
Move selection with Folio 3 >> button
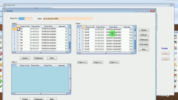82,62
